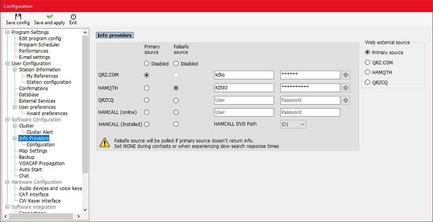The width and height of the screenshot is (433, 222).
Task: Select QRZCQ as Web external source
Action: coord(368,82)
